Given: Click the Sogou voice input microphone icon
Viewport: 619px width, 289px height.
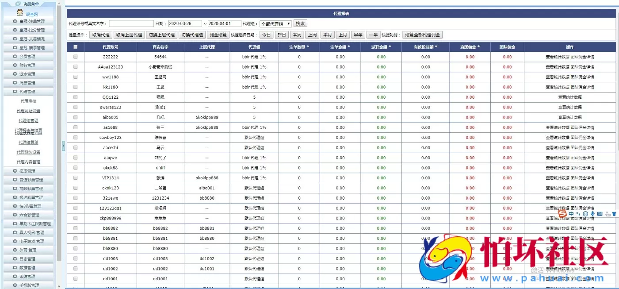Looking at the screenshot, I should click(592, 214).
